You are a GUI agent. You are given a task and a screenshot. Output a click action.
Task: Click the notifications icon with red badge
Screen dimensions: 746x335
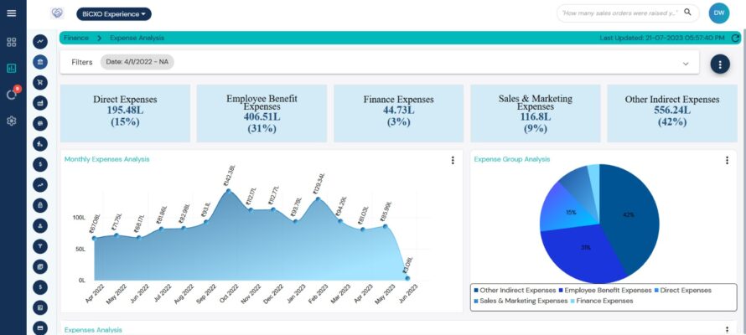[x=11, y=94]
